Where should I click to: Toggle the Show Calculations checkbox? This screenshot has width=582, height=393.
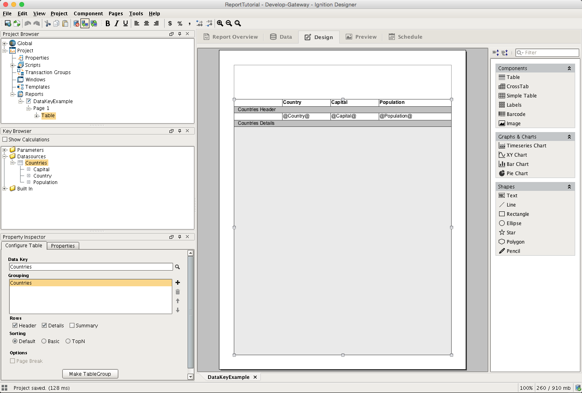click(x=5, y=139)
